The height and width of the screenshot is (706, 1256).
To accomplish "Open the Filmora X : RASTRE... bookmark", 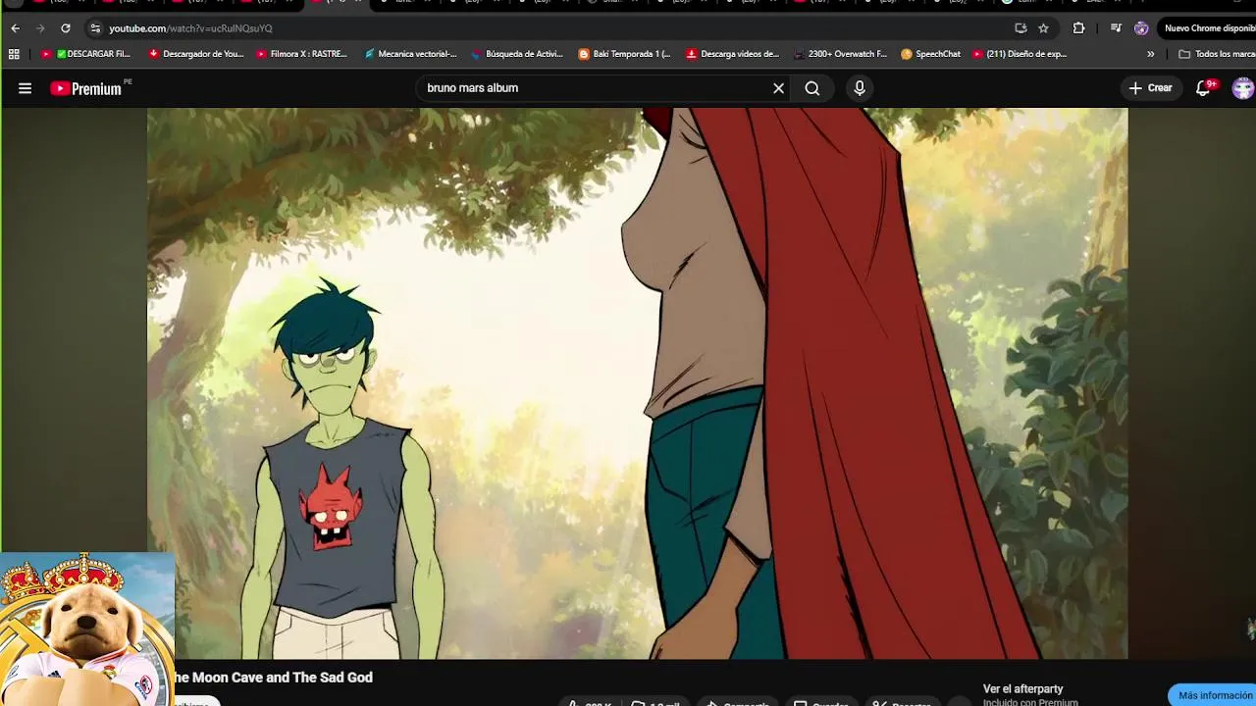I will [301, 54].
